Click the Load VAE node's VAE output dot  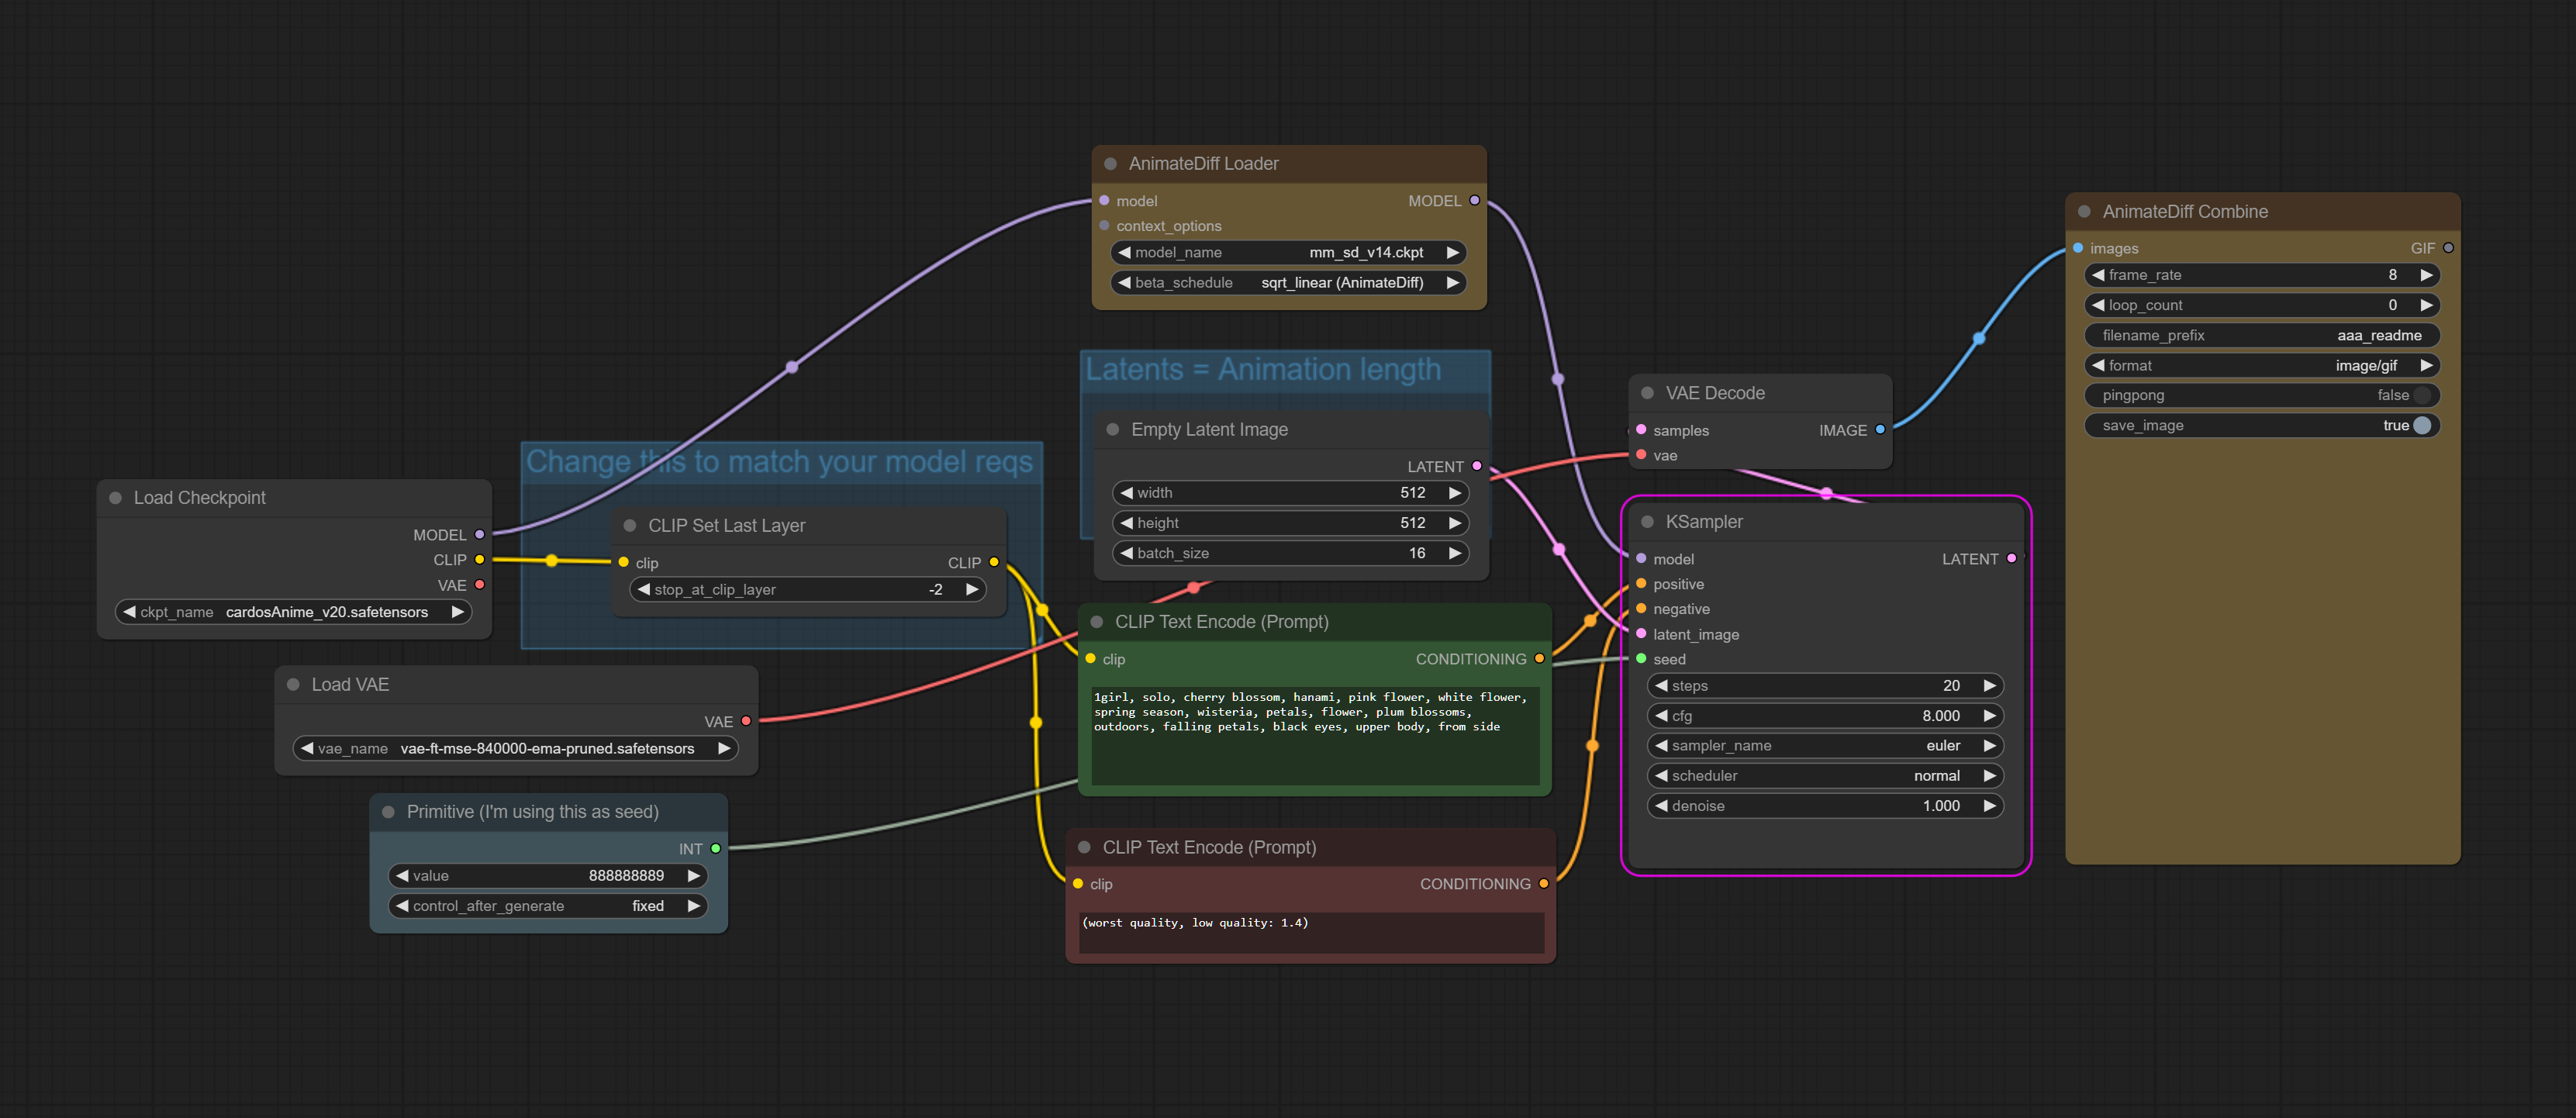tap(746, 721)
